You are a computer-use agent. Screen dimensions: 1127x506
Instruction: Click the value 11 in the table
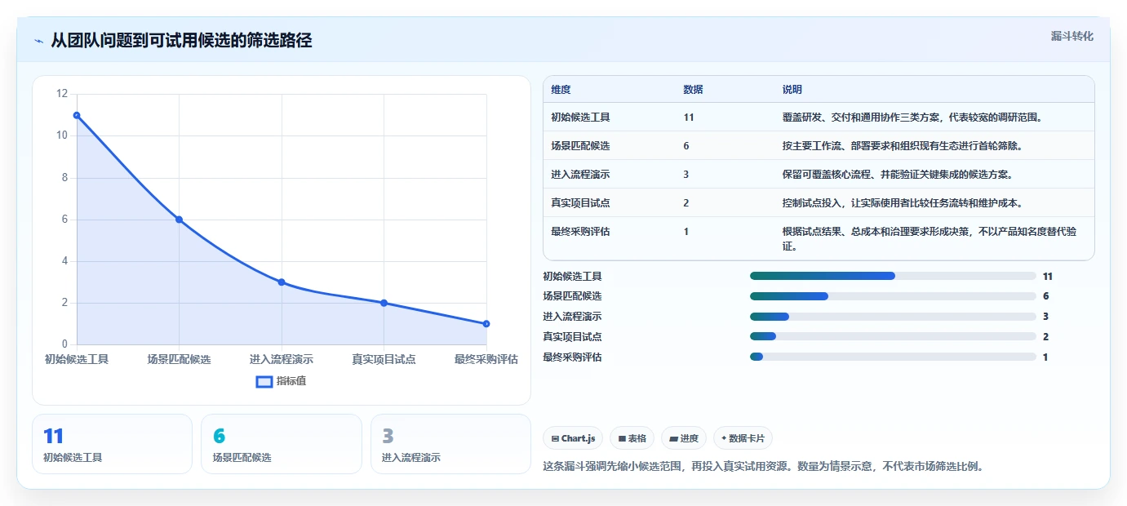tap(689, 117)
